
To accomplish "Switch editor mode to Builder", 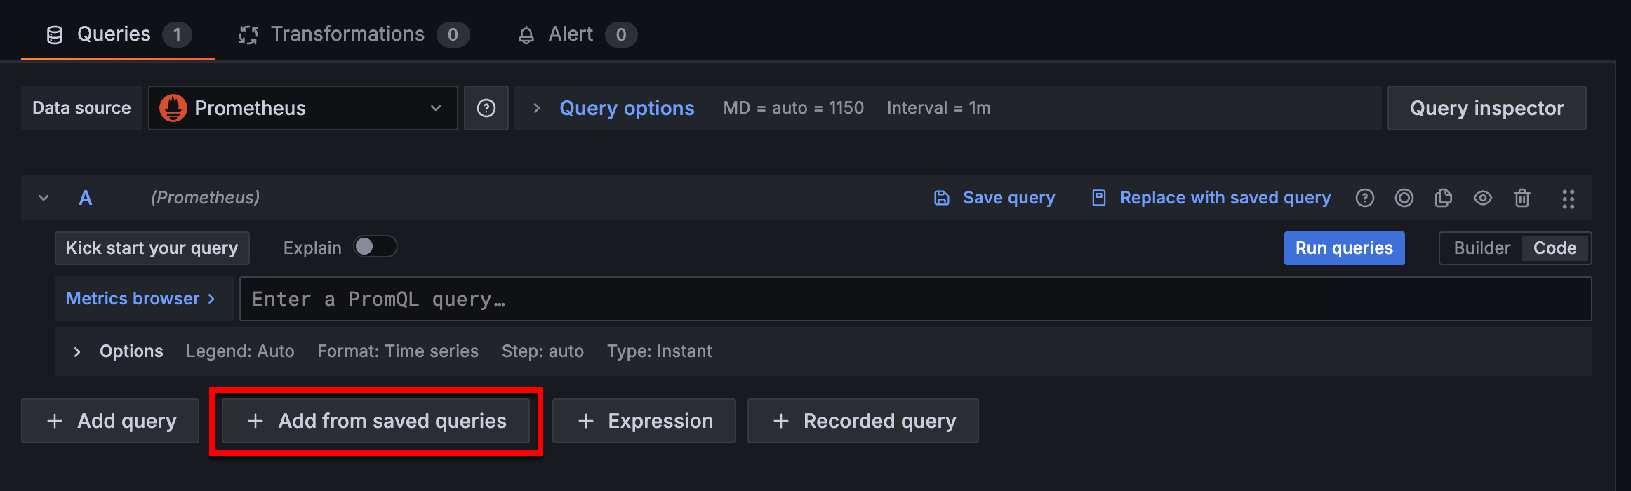I will pos(1482,248).
